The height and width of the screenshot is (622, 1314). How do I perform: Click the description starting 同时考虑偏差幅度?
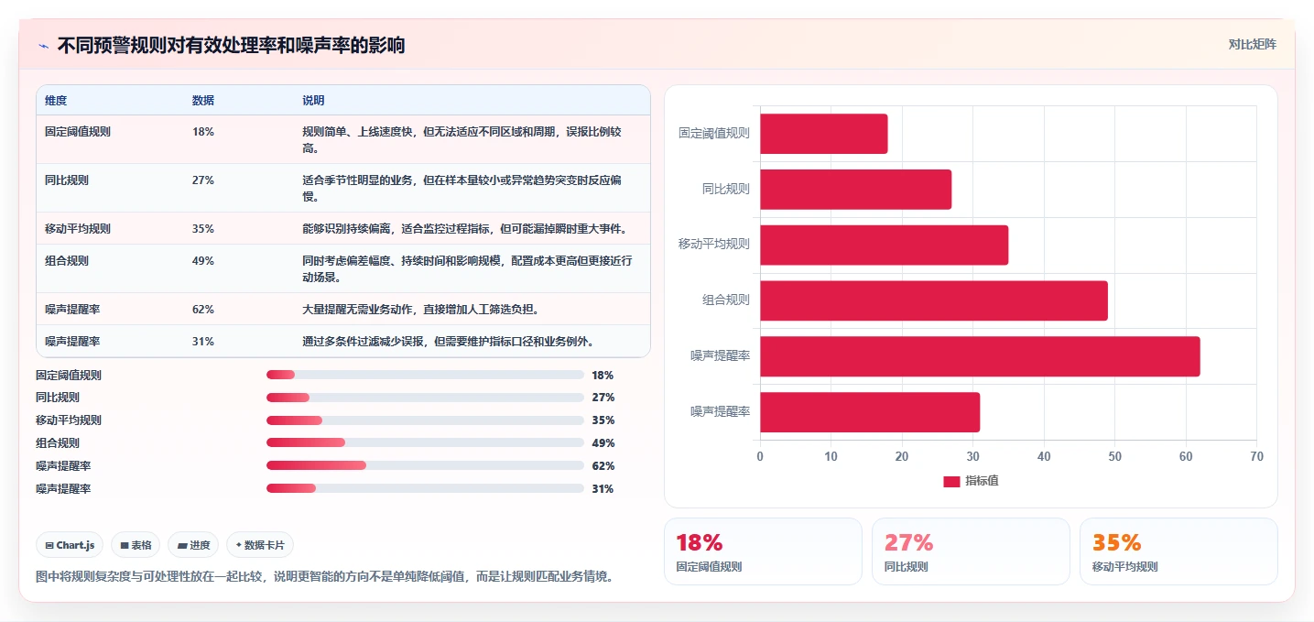click(x=467, y=269)
